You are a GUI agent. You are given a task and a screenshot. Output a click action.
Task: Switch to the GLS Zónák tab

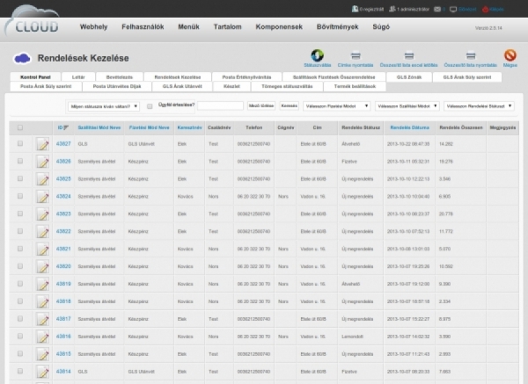pos(409,77)
